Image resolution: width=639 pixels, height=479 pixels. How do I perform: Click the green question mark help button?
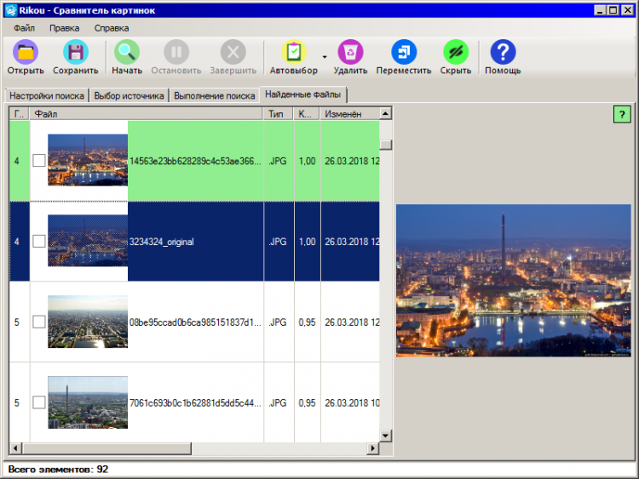coord(622,114)
